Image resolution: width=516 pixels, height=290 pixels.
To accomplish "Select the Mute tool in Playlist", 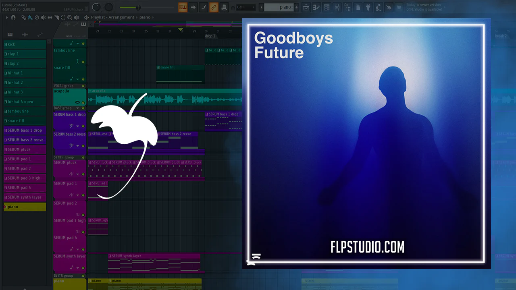I will pos(43,17).
